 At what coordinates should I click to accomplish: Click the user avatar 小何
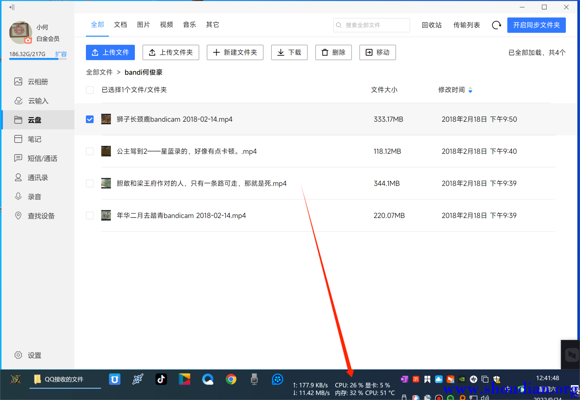(21, 32)
